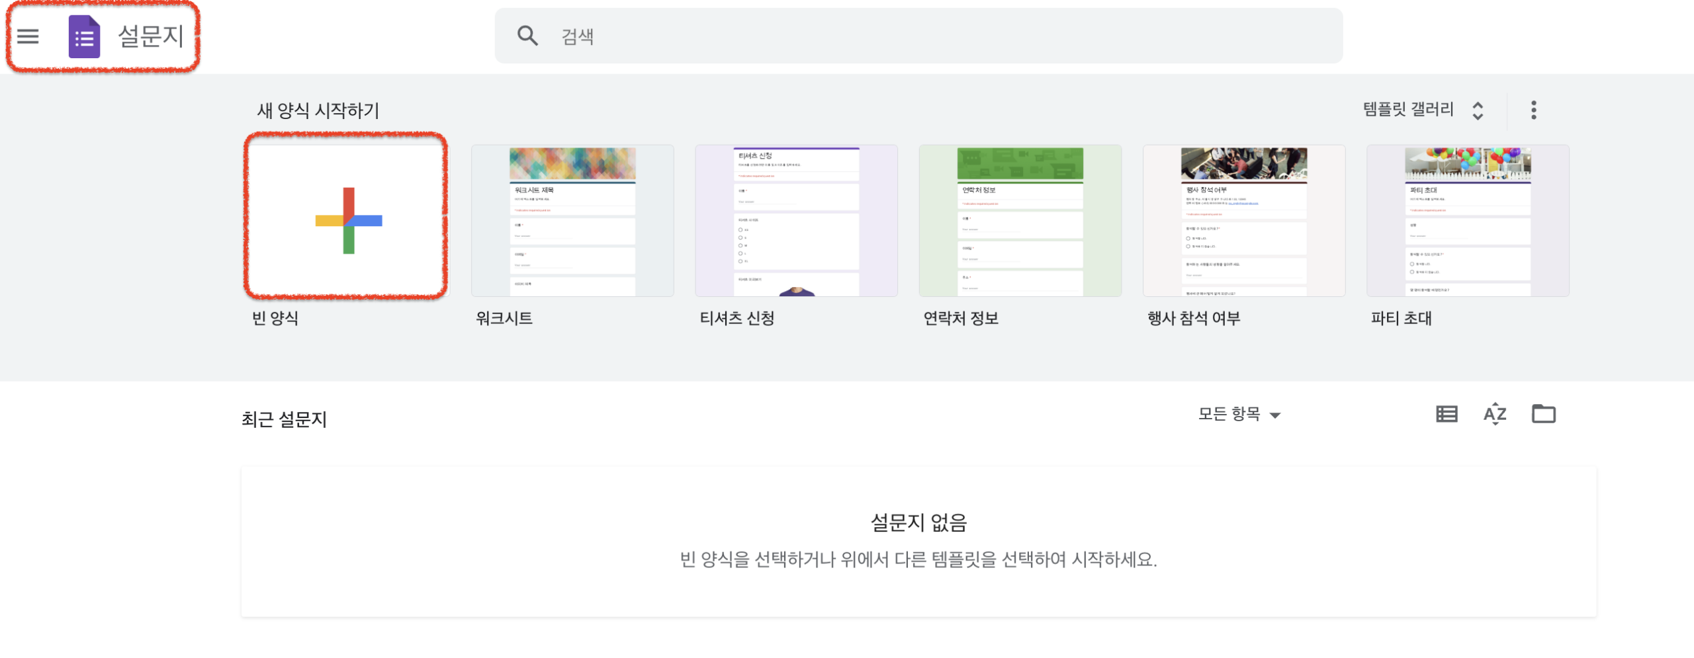Viewport: 1694px width, 658px height.
Task: Sort recent forms with the A-Z icon
Action: click(1495, 414)
